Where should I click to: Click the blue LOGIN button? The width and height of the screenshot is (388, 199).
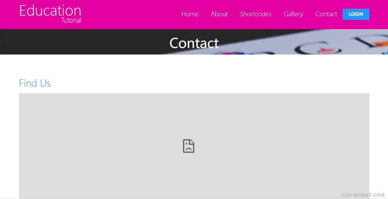356,14
